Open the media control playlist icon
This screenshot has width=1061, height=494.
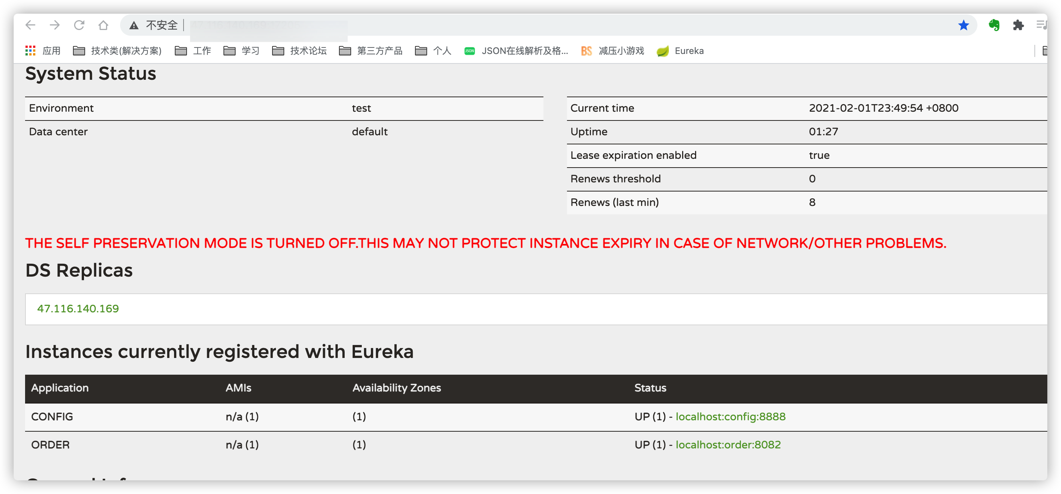1042,25
